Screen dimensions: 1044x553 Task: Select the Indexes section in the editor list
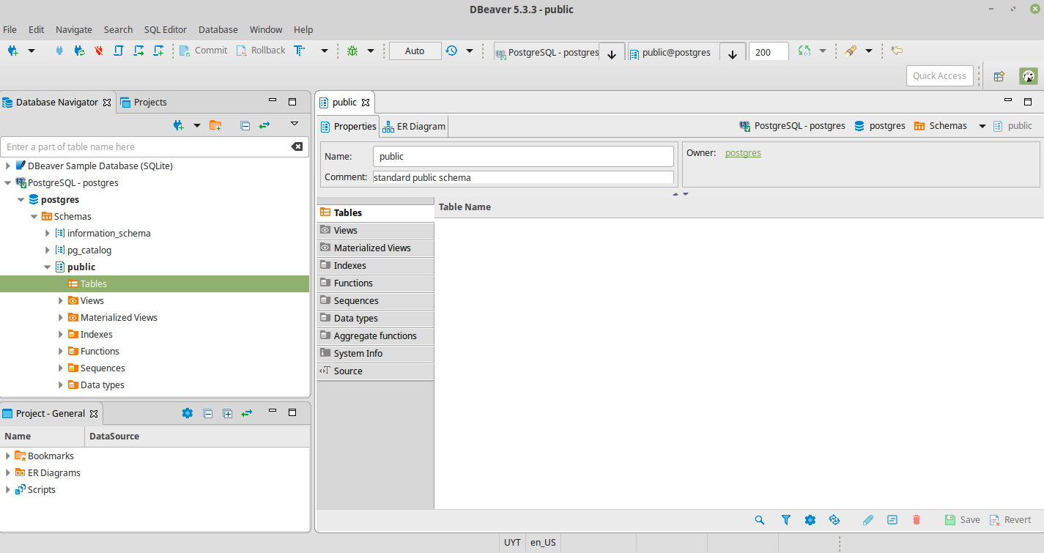click(x=375, y=265)
